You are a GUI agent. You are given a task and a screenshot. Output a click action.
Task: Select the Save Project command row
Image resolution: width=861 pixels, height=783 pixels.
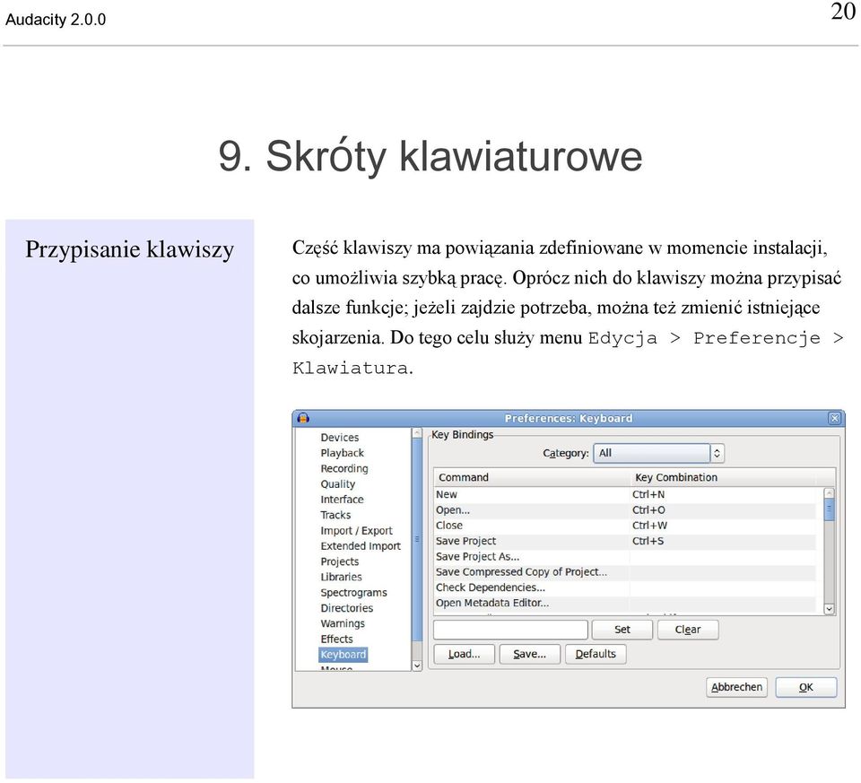[625, 541]
